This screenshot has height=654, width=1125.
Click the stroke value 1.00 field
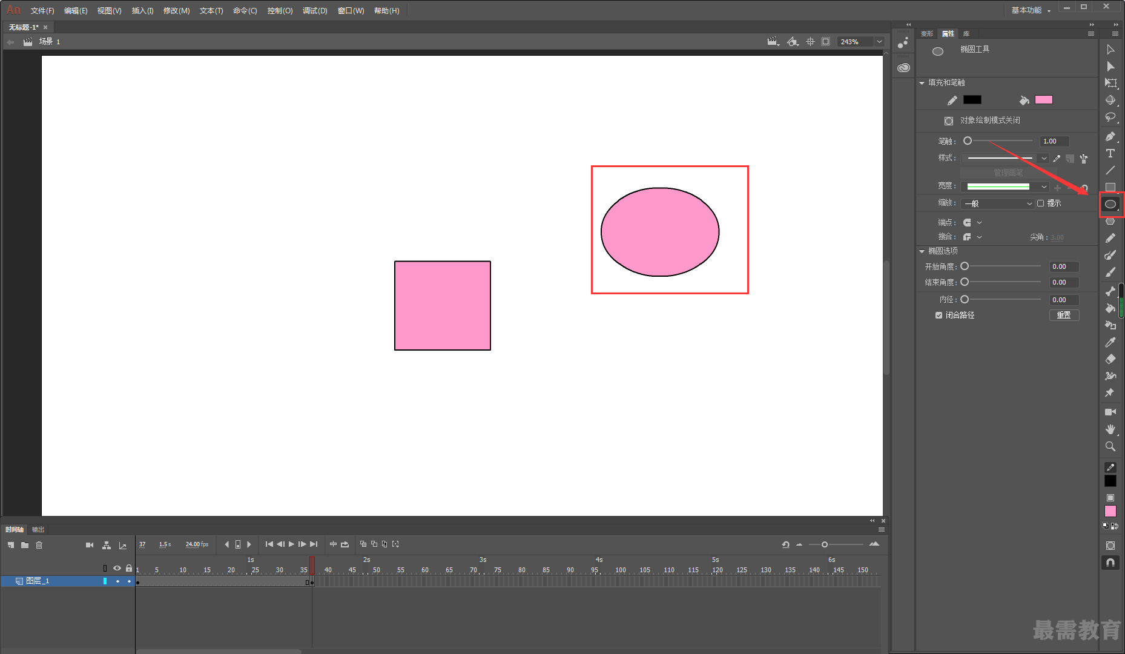[x=1055, y=141]
